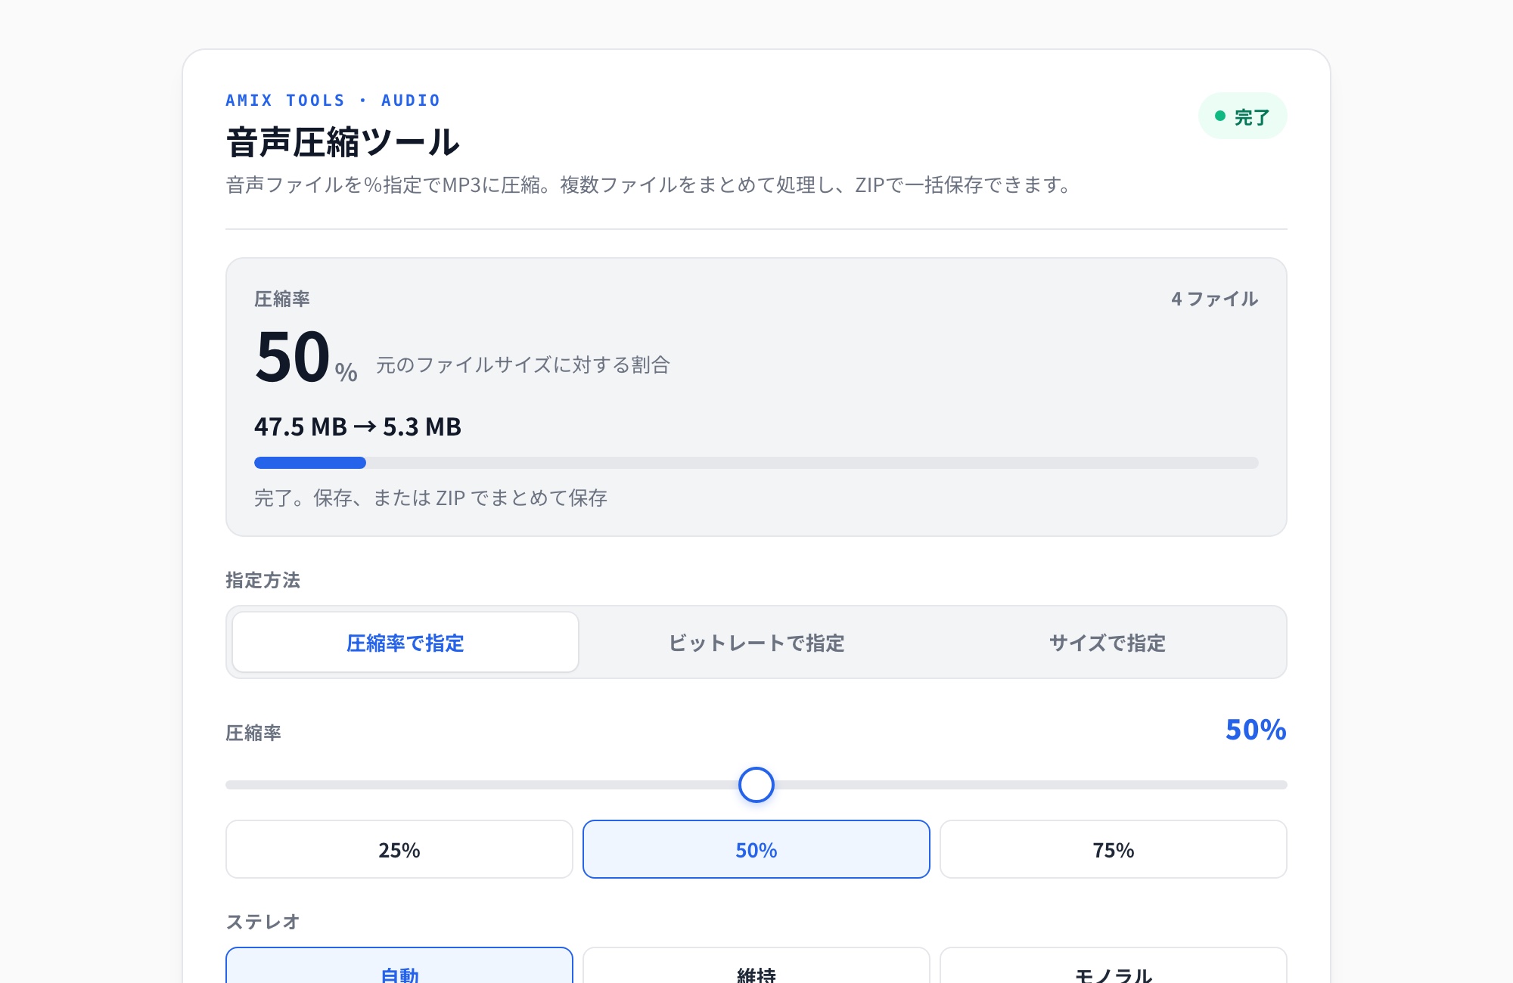Click the blue 50% value readout
The width and height of the screenshot is (1513, 983).
point(1256,730)
